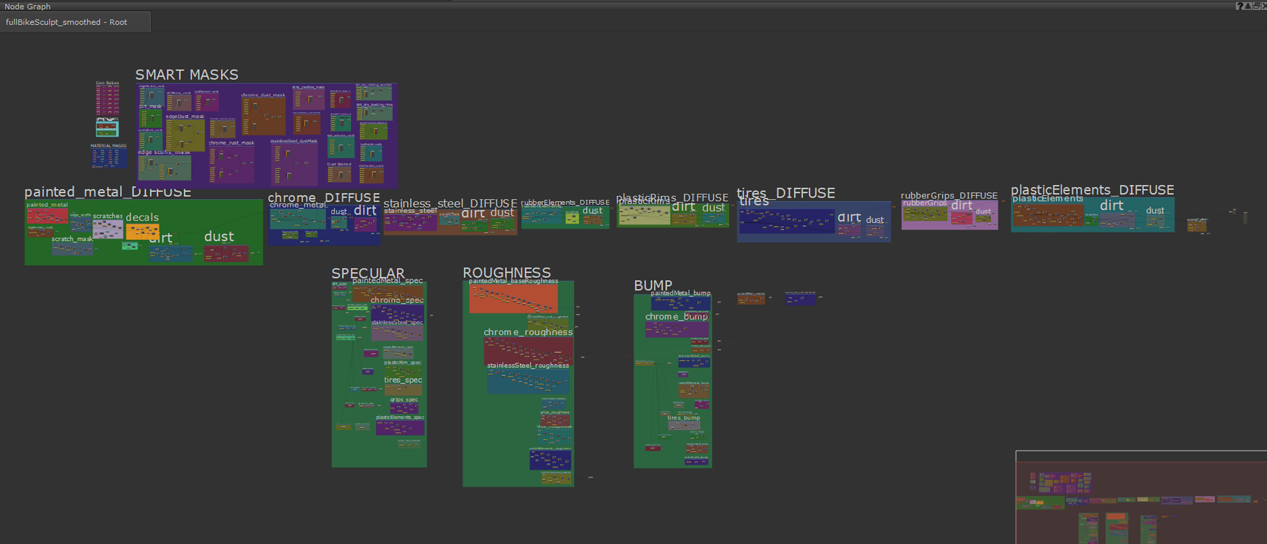Click the MATERIAL MASKS node group

109,158
